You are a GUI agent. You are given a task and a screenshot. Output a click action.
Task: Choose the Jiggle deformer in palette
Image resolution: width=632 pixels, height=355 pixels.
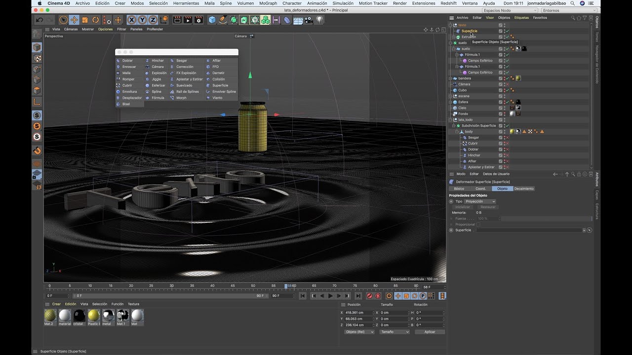(156, 79)
